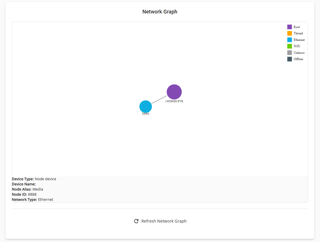Viewport: 320px width, 242px height.
Task: Click the gray Unknow legend swatch
Action: 289,53
